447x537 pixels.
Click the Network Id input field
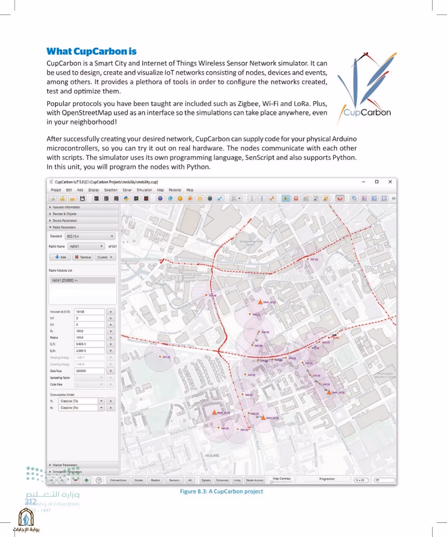click(90, 312)
